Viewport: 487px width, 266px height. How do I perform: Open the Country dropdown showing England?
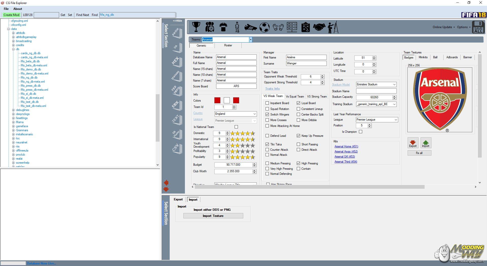pyautogui.click(x=236, y=114)
